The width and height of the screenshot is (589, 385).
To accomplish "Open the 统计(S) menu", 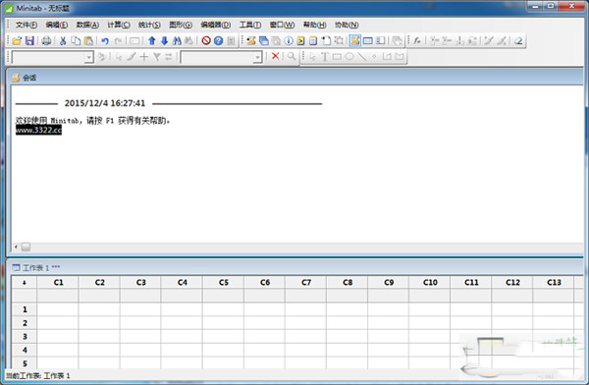I will [x=149, y=25].
